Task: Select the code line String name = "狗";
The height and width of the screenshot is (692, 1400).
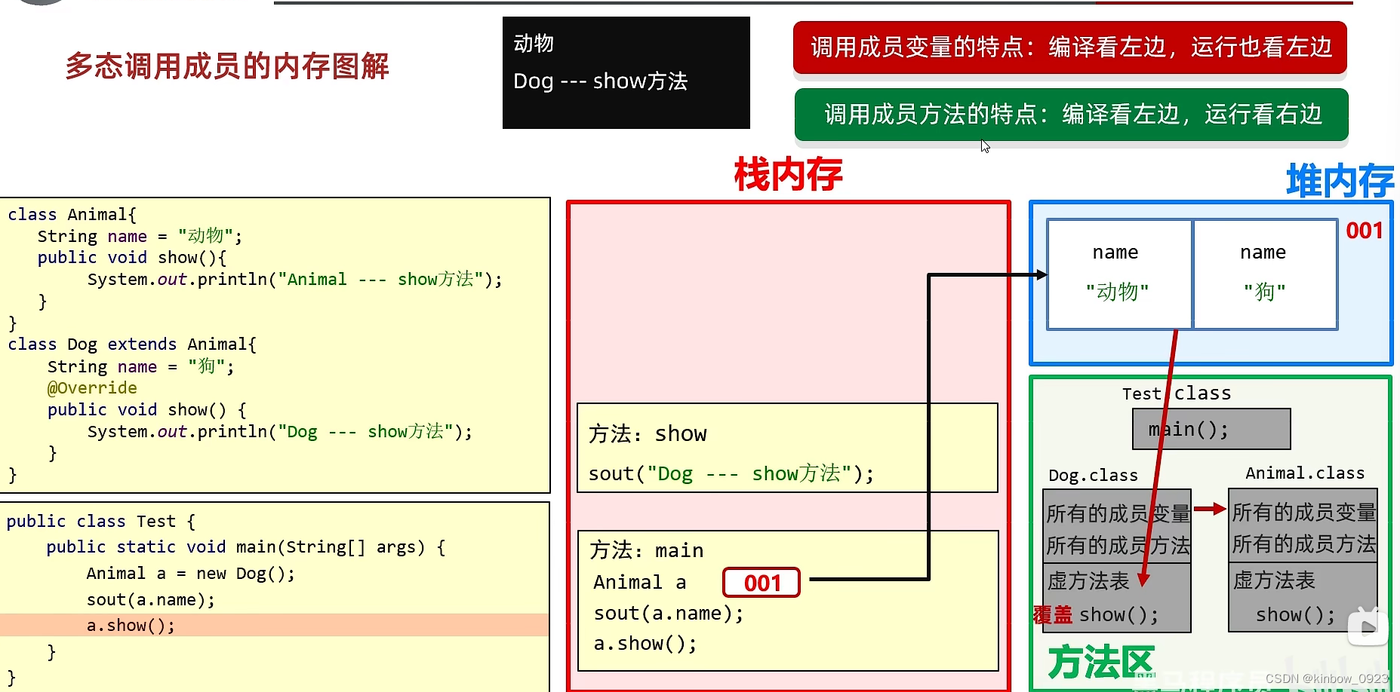Action: click(x=141, y=367)
